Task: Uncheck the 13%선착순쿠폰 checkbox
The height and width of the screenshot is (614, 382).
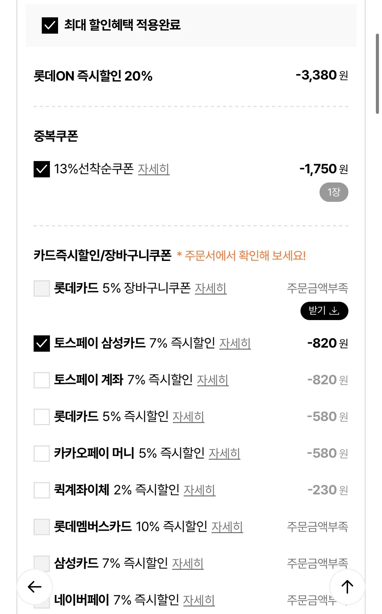Action: tap(42, 169)
